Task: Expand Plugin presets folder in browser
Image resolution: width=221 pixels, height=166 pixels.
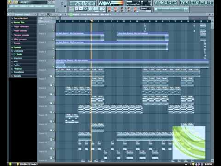Action: point(20,31)
